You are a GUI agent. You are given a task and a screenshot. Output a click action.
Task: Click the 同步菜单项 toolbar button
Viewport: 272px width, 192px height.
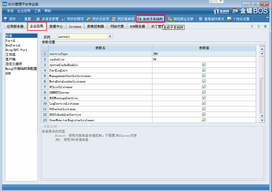coord(123,19)
